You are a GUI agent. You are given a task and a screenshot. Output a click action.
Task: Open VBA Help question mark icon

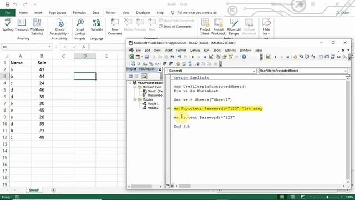point(244,57)
